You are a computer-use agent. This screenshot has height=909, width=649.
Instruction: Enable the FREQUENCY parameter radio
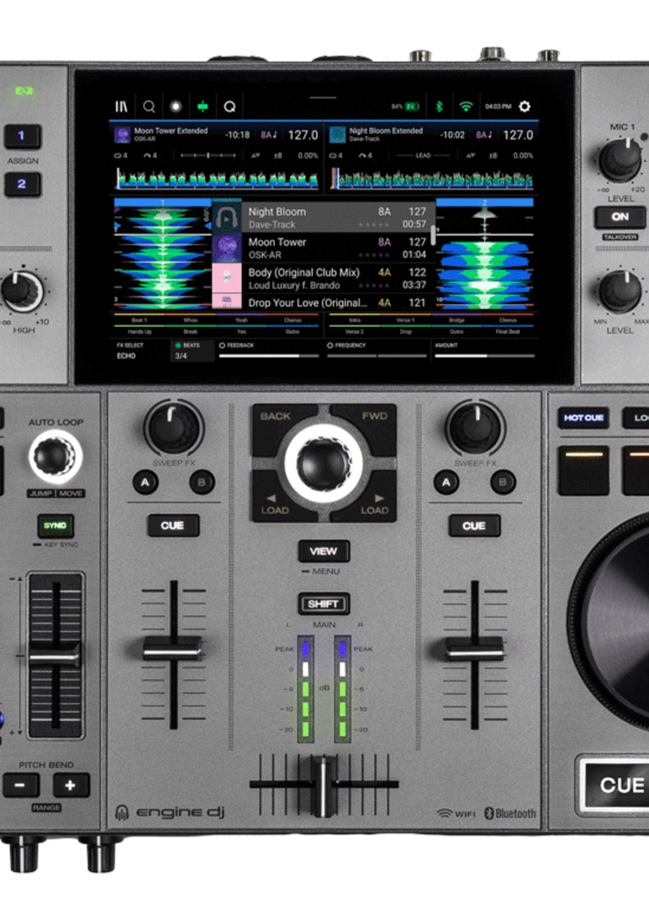(330, 345)
